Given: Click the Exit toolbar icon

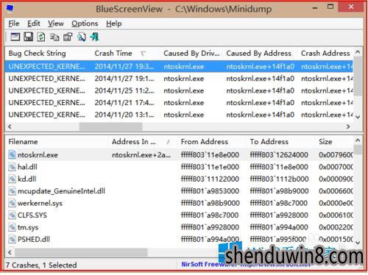Looking at the screenshot, I should (x=94, y=37).
